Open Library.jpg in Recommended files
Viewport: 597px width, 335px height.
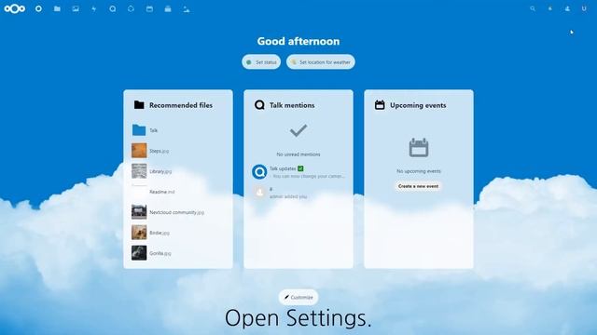178,171
